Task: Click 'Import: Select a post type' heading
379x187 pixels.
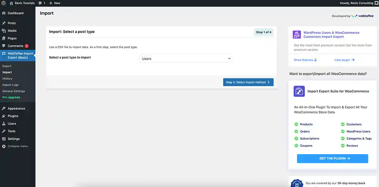Action: coord(72,32)
